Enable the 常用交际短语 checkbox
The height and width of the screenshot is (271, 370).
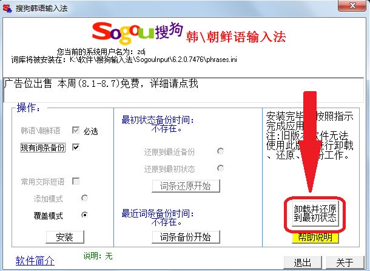[x=76, y=182]
